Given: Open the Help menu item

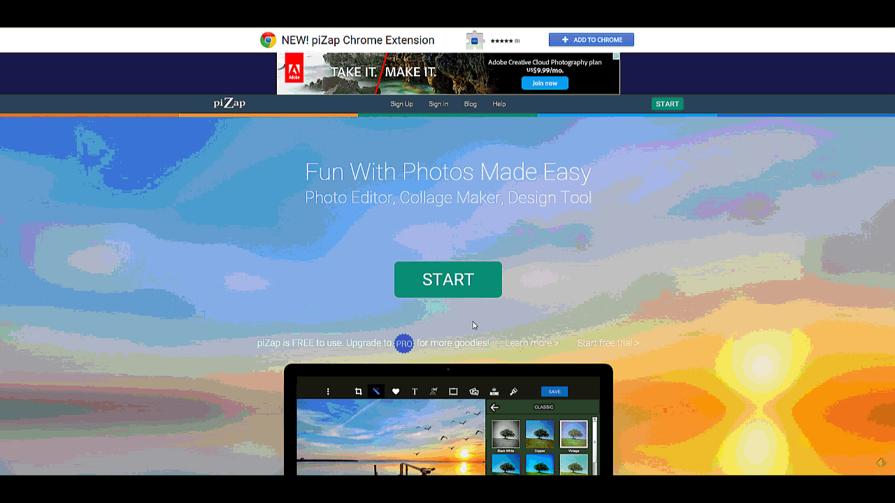Looking at the screenshot, I should 499,104.
